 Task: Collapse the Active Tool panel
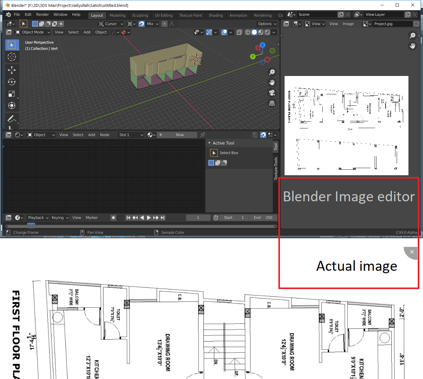point(210,143)
